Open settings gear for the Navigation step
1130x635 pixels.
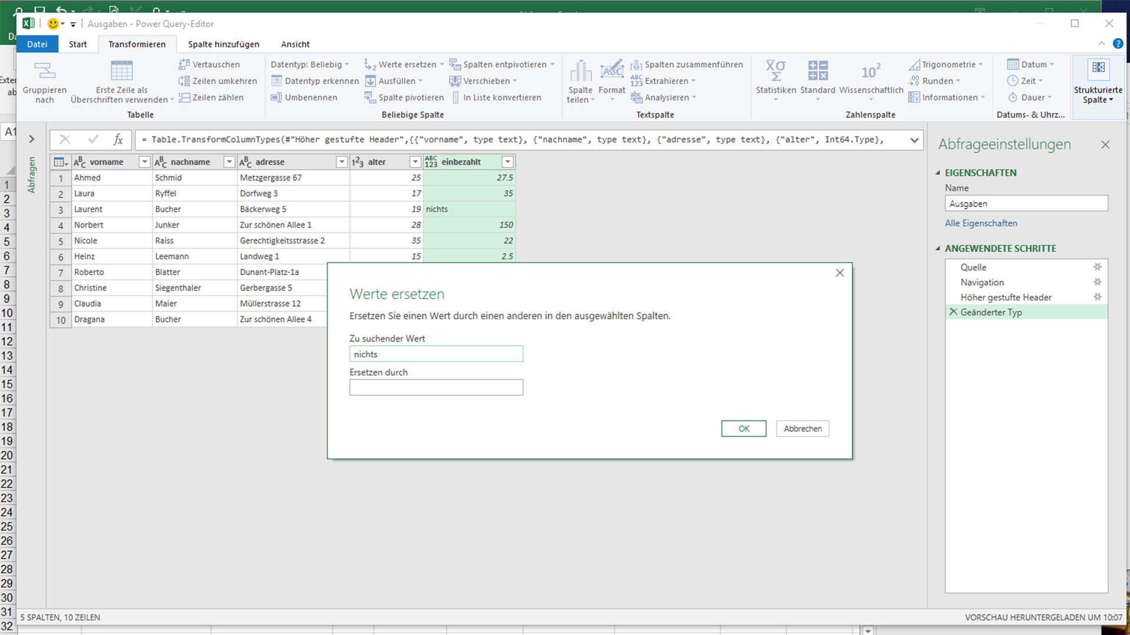1097,282
